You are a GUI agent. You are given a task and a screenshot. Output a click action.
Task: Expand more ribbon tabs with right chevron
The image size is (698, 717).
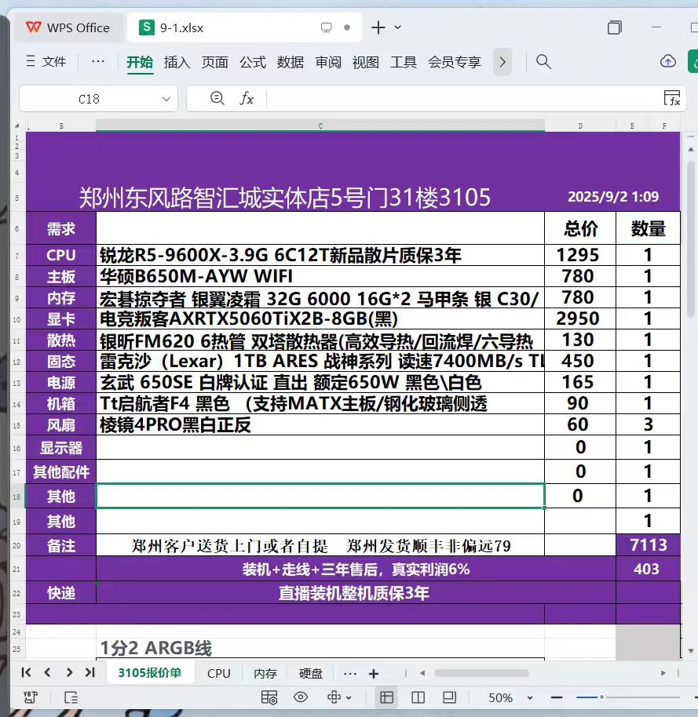[502, 62]
